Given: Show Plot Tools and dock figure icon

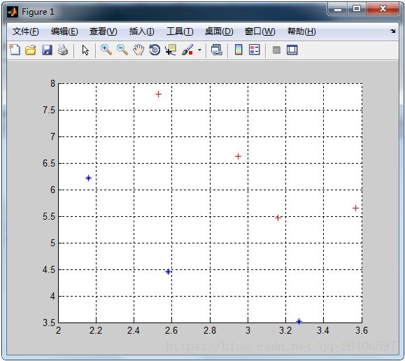Looking at the screenshot, I should click(292, 50).
